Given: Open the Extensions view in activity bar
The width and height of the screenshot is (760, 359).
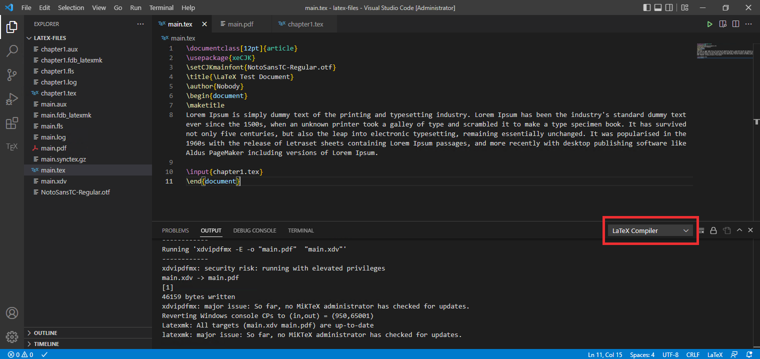Looking at the screenshot, I should click(x=12, y=123).
